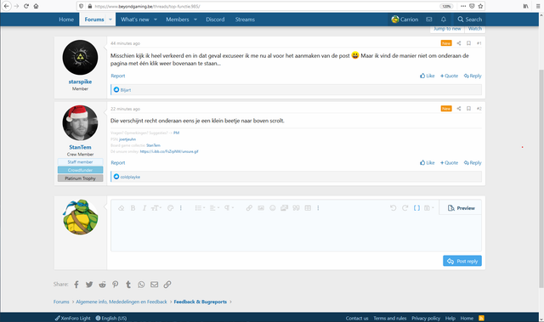Open the text color palette
The width and height of the screenshot is (544, 322).
(x=170, y=208)
